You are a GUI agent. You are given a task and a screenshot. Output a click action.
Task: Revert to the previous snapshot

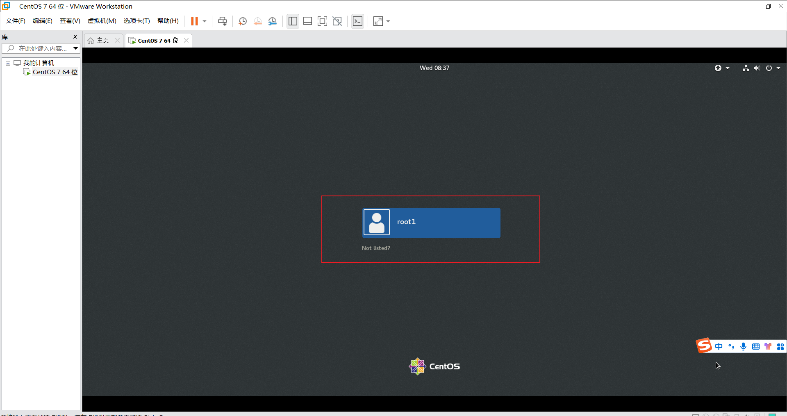[x=258, y=21]
